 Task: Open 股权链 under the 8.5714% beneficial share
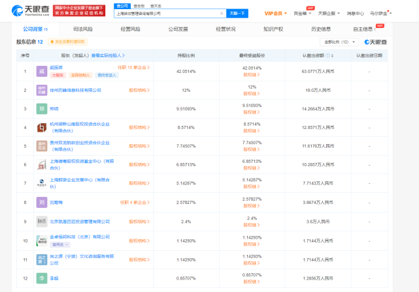tap(252, 131)
